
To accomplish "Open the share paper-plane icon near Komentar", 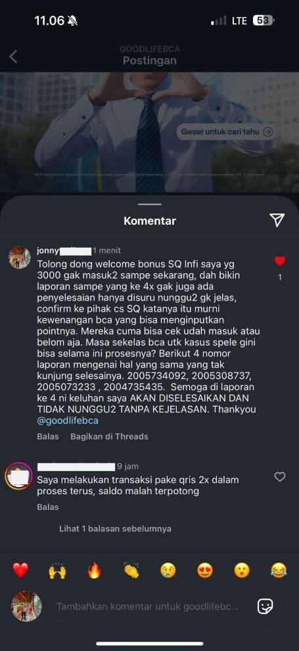I will pyautogui.click(x=277, y=220).
